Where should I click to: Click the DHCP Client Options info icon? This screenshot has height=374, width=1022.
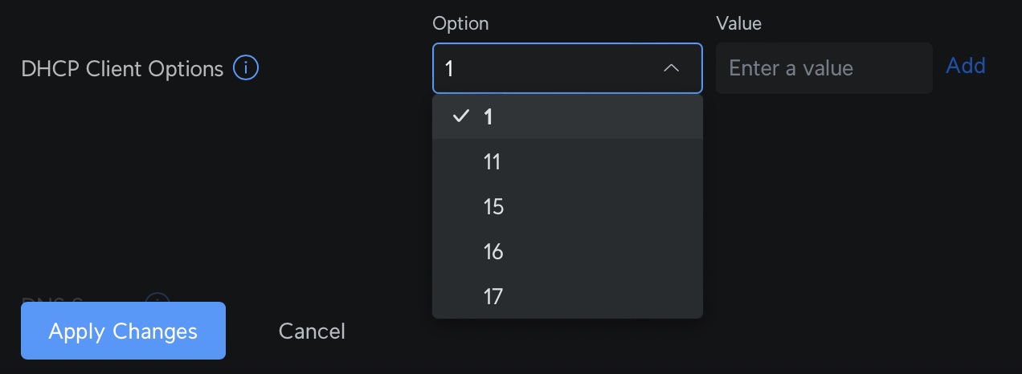pyautogui.click(x=246, y=68)
